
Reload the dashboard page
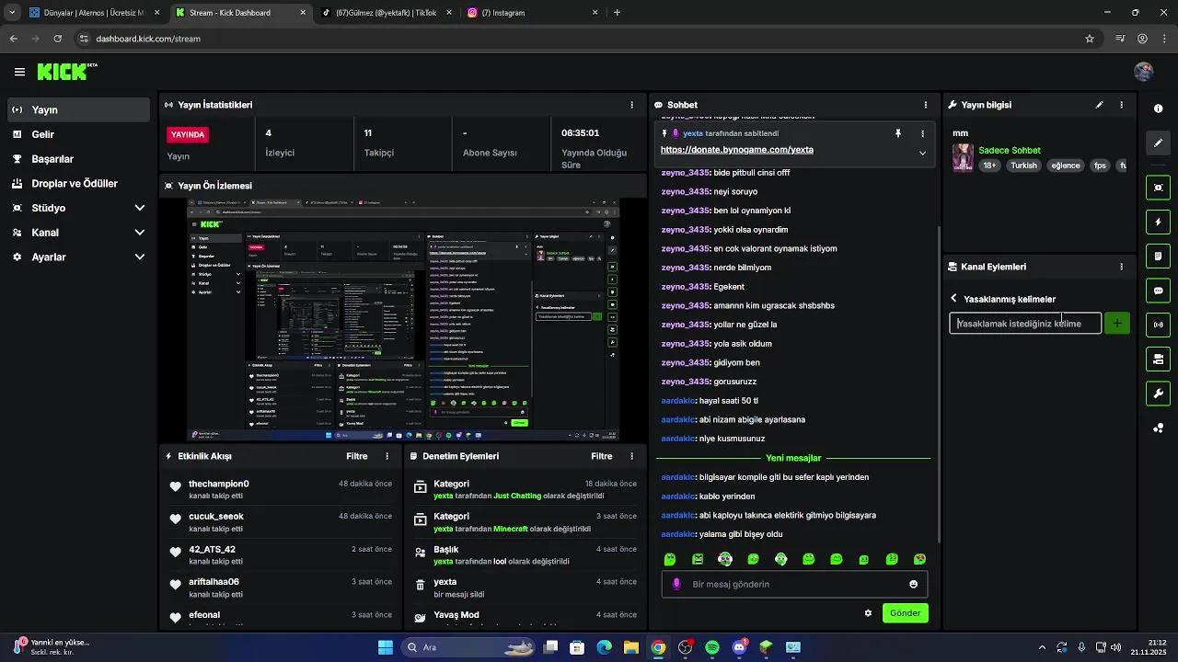pyautogui.click(x=58, y=39)
